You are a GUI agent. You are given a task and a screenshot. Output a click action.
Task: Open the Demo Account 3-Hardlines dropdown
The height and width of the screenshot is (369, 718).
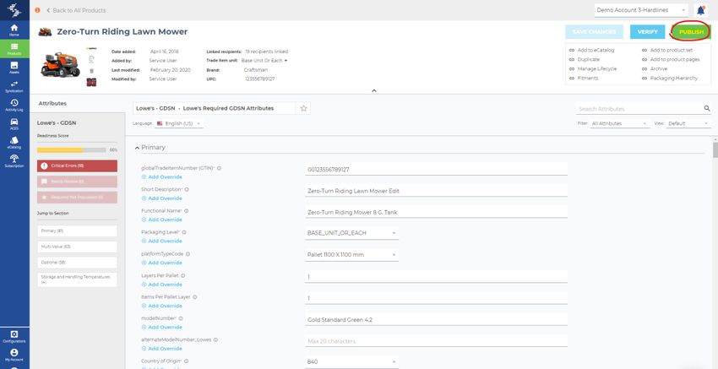tap(641, 10)
